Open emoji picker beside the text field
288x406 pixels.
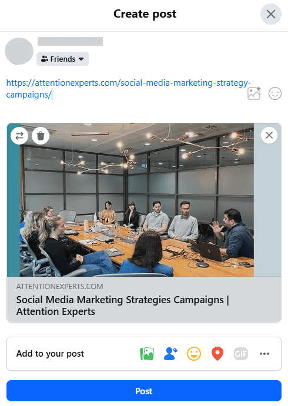pyautogui.click(x=275, y=93)
